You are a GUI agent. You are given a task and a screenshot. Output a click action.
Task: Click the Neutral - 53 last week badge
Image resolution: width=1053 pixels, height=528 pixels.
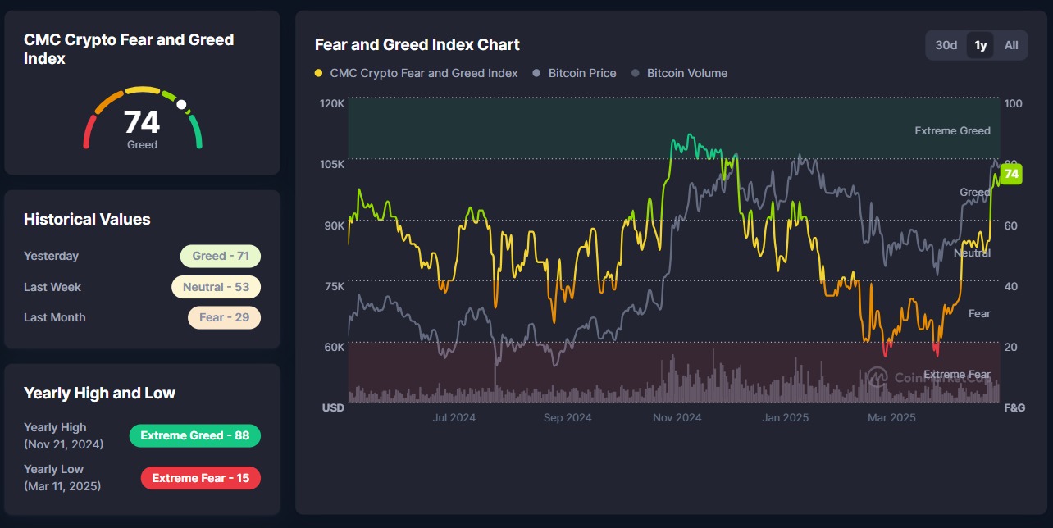pos(217,287)
